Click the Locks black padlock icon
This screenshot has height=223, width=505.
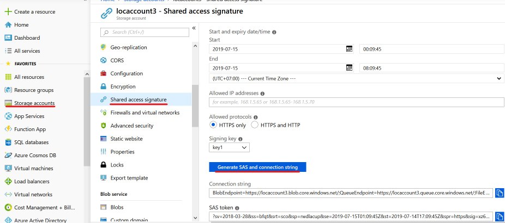(x=103, y=164)
